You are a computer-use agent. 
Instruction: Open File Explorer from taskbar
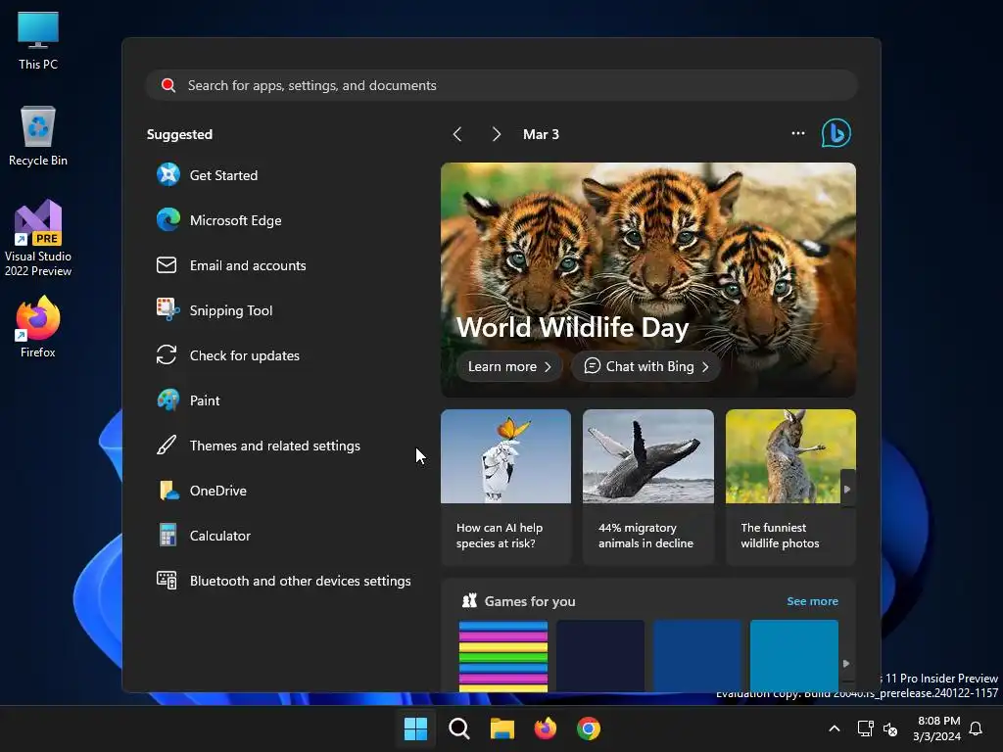pyautogui.click(x=502, y=728)
